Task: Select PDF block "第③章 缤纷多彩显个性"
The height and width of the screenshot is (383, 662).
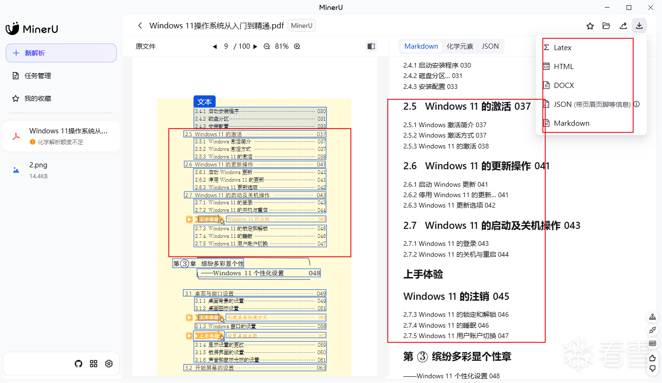Action: 208,263
